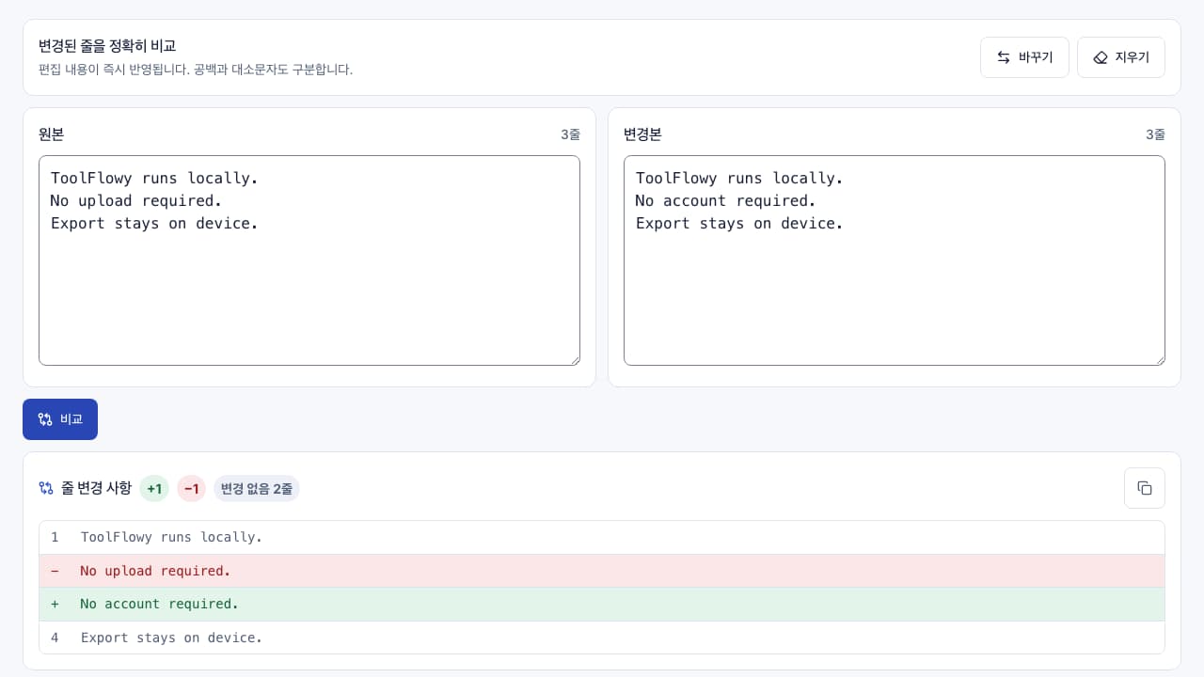Click diff row 4 'Export stays on device.'
Image resolution: width=1204 pixels, height=677 pixels.
pos(602,638)
